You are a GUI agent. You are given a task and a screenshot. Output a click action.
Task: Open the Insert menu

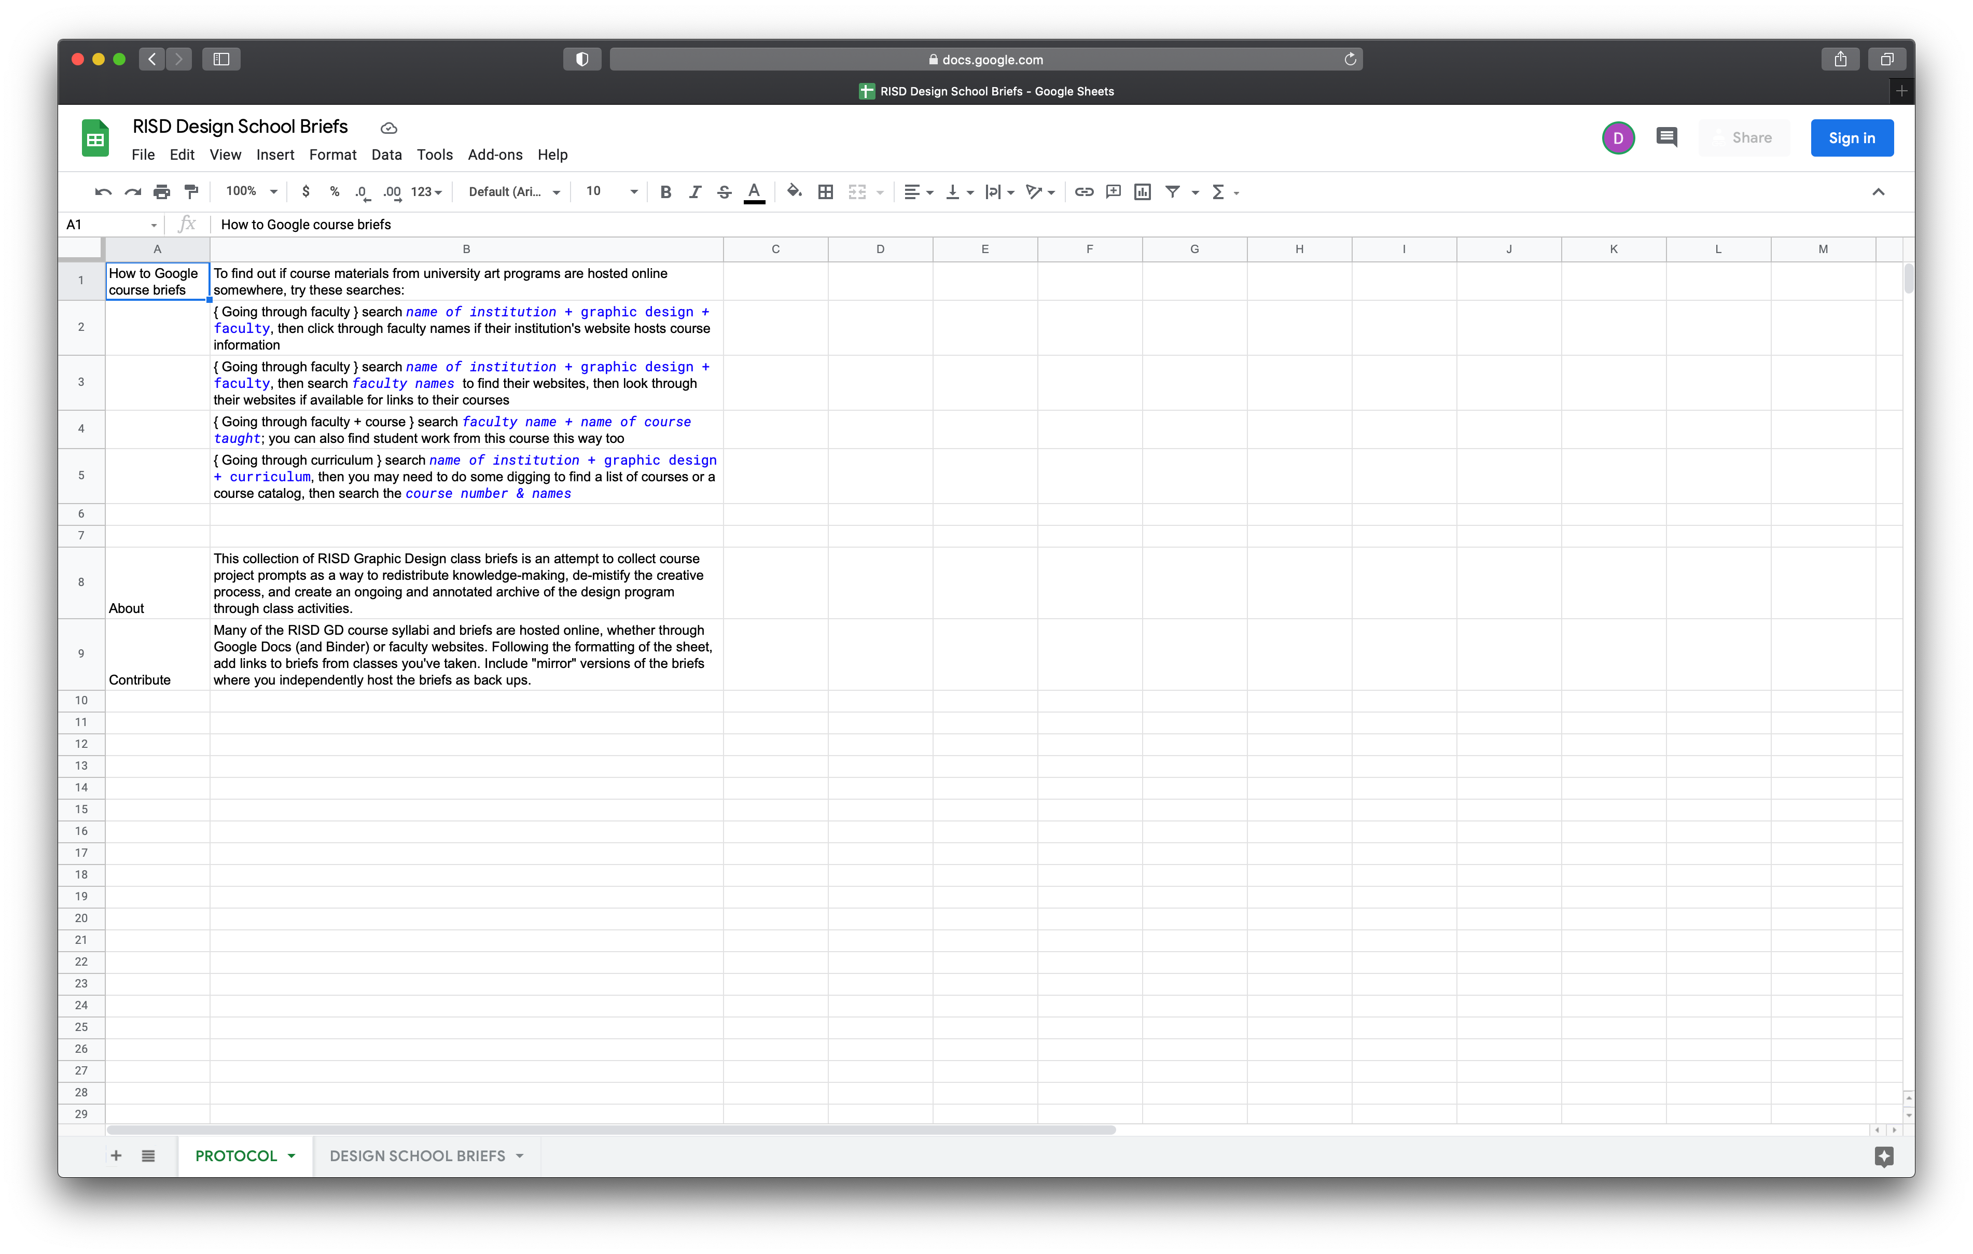(x=274, y=155)
